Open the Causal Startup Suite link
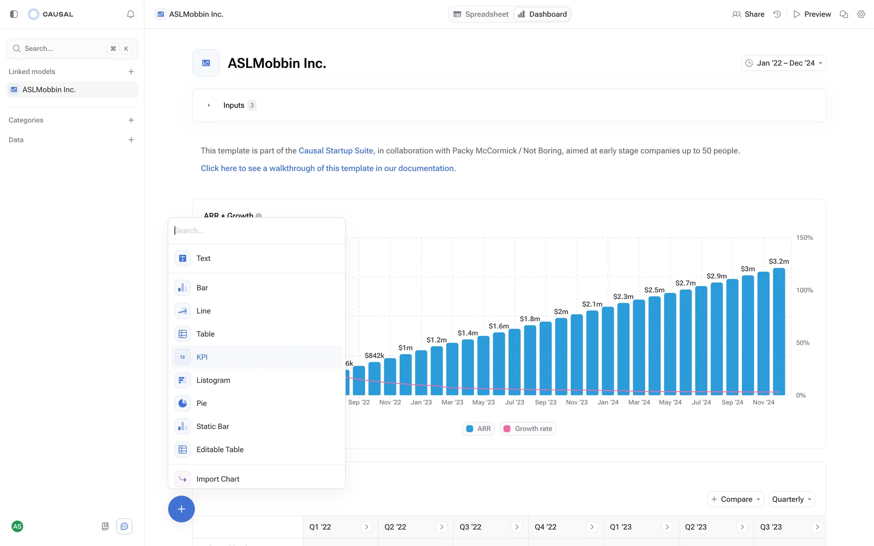This screenshot has width=874, height=546. click(335, 151)
